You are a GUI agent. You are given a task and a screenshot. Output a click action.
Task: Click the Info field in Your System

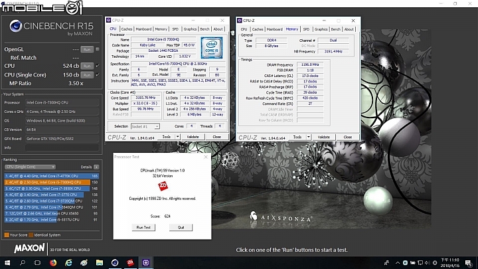(x=62, y=147)
